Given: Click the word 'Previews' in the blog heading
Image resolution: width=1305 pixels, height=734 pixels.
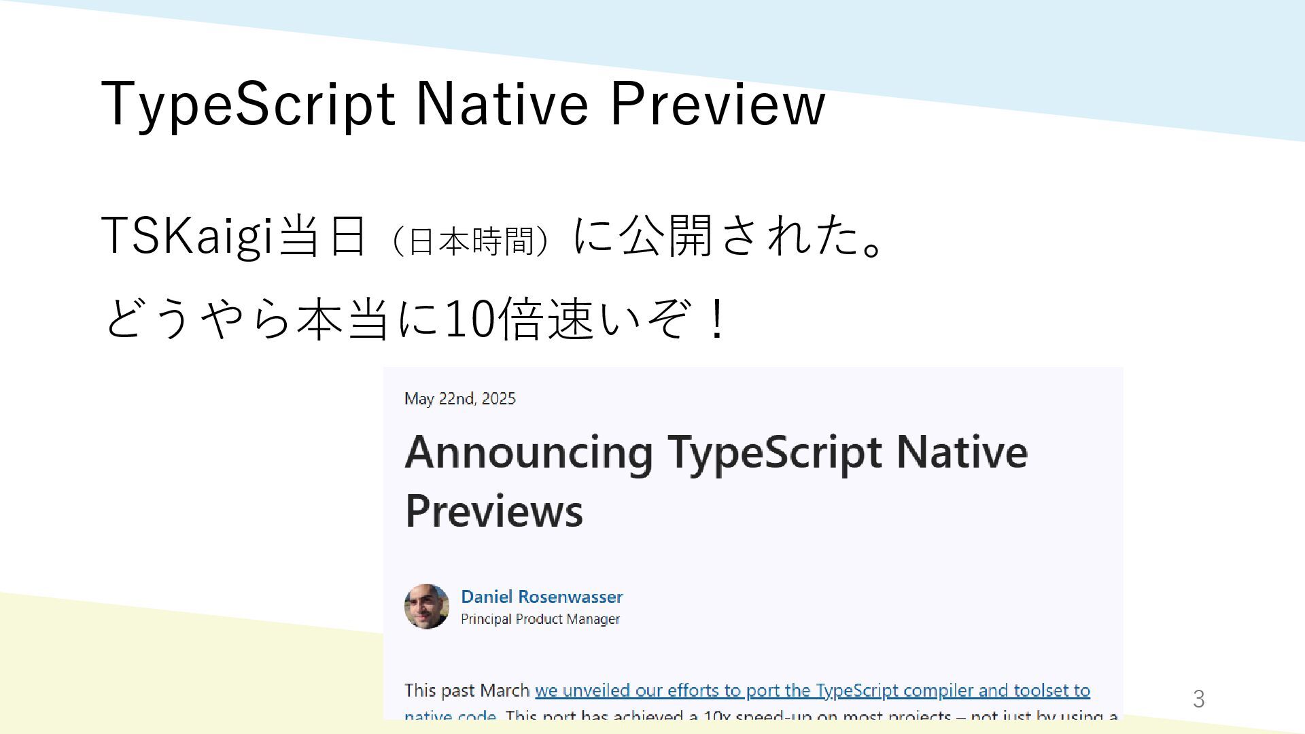Looking at the screenshot, I should click(494, 511).
